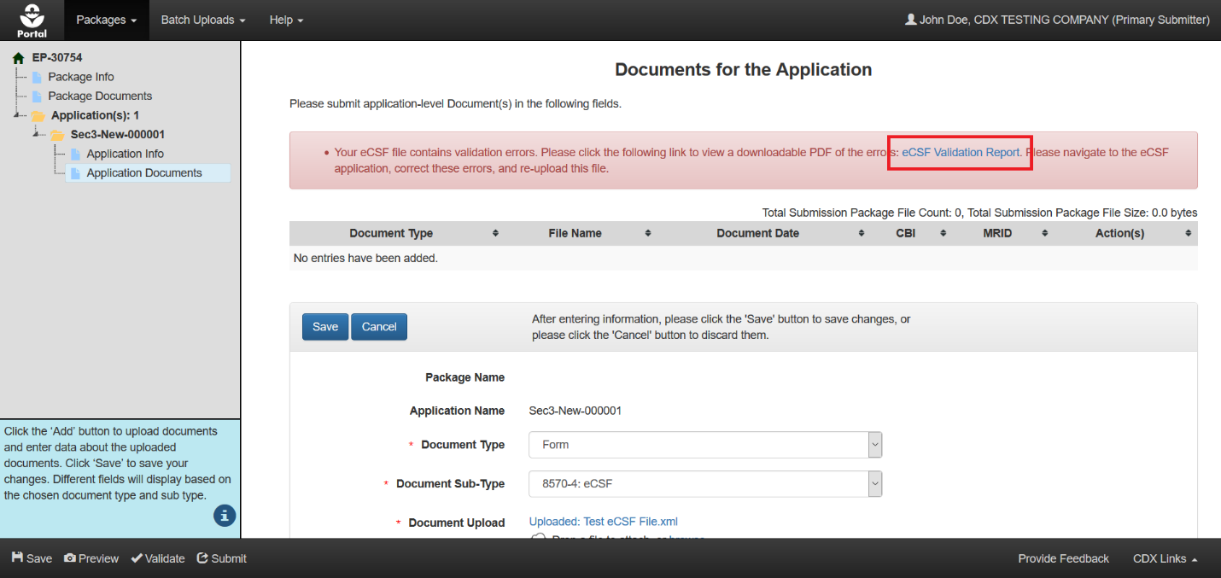
Task: Open the Packages menu
Action: pyautogui.click(x=107, y=20)
